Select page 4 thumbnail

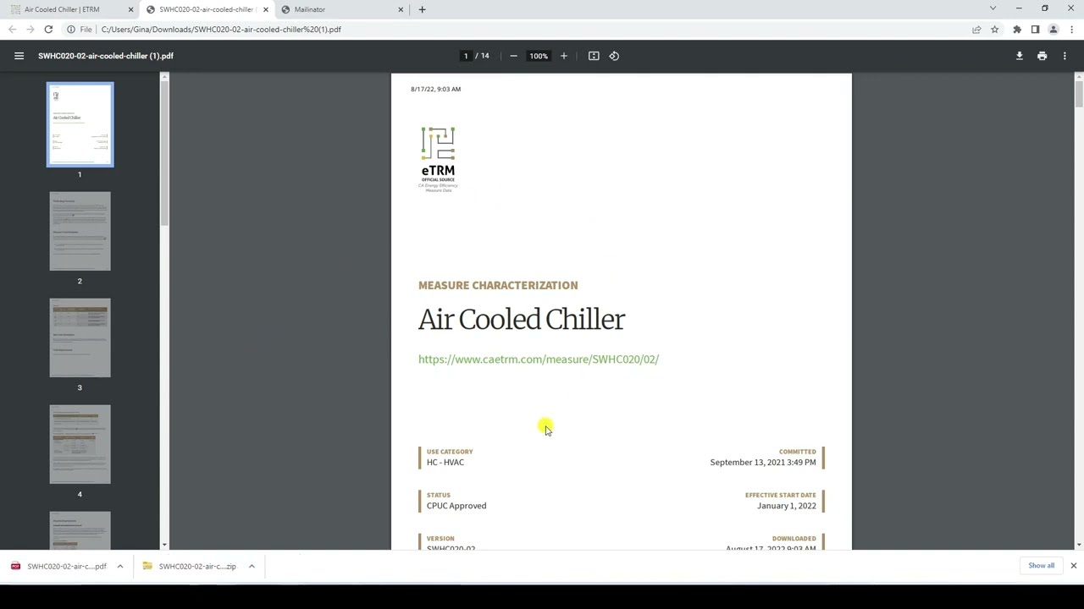[x=80, y=445]
